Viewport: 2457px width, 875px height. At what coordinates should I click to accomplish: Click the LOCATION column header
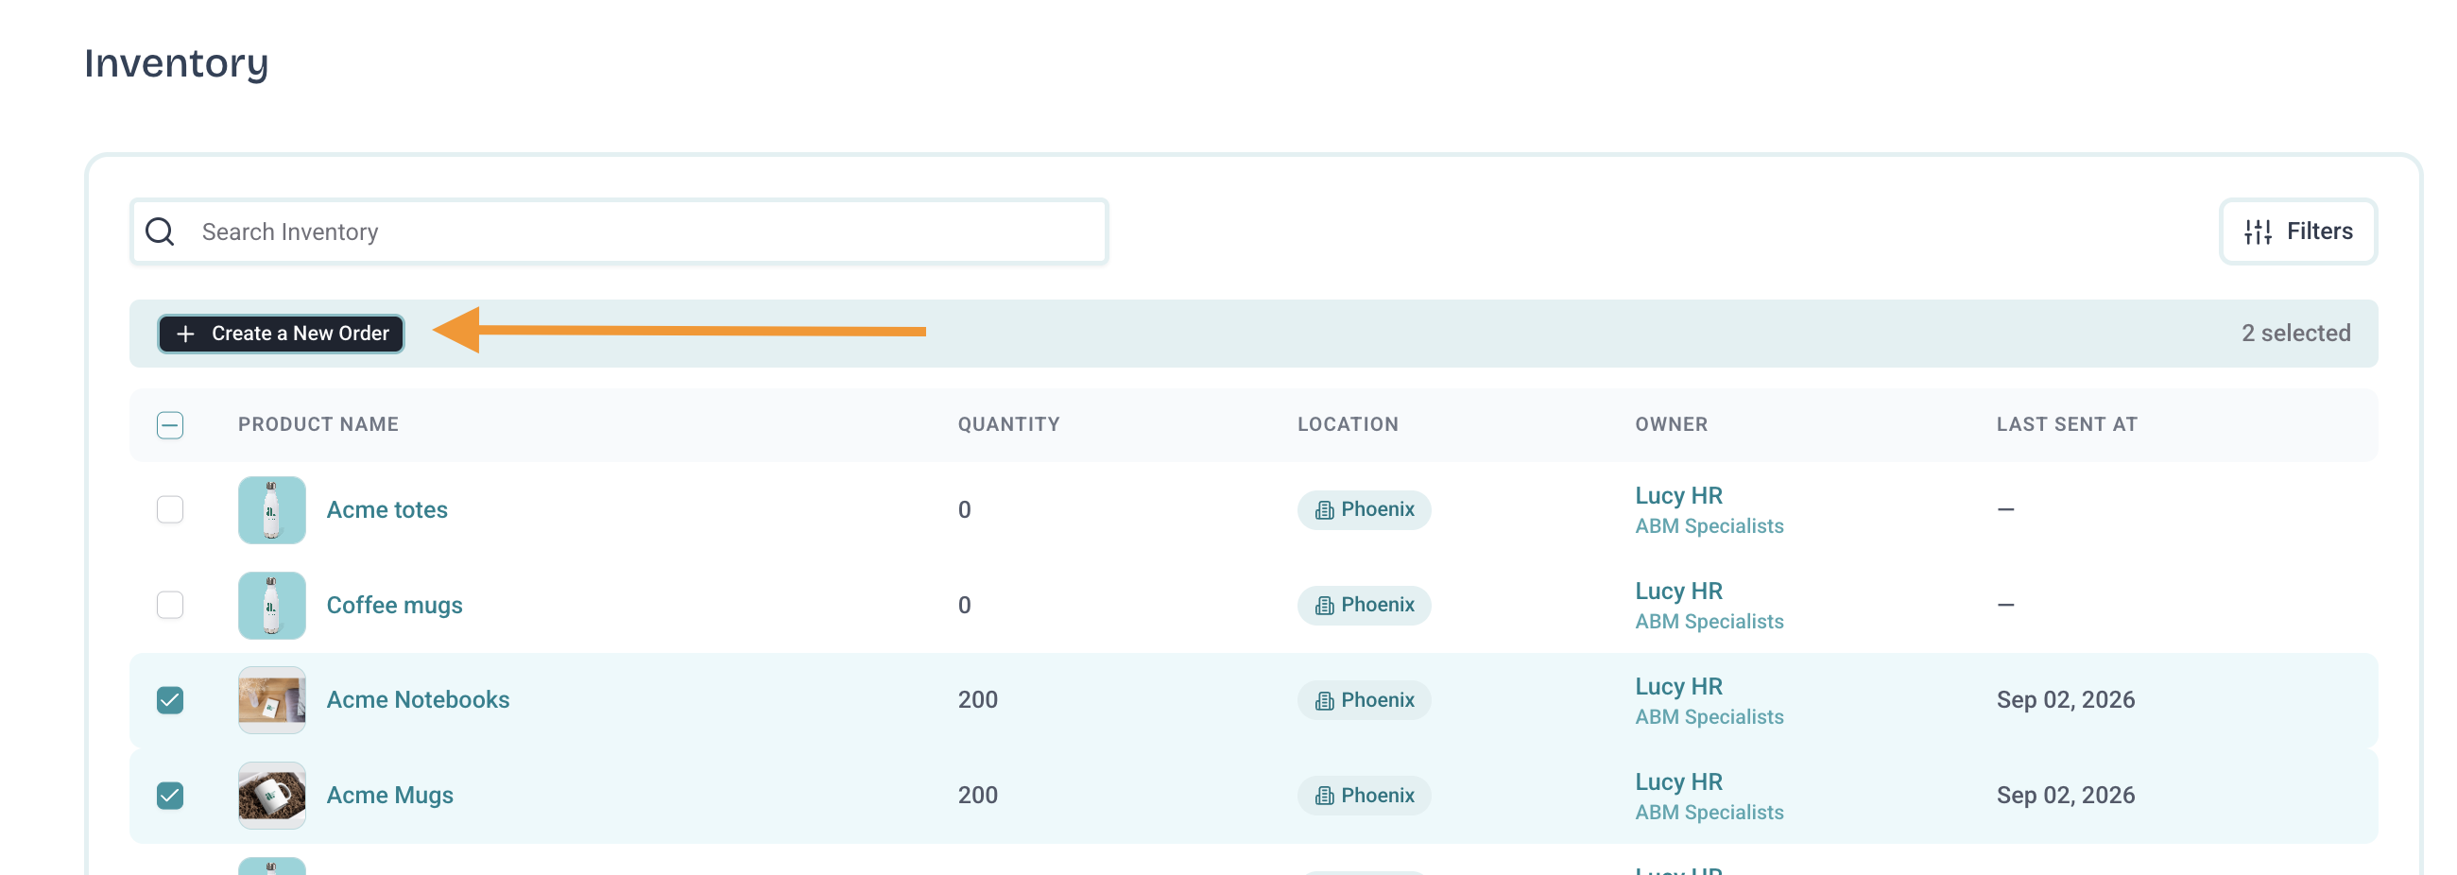(x=1348, y=424)
